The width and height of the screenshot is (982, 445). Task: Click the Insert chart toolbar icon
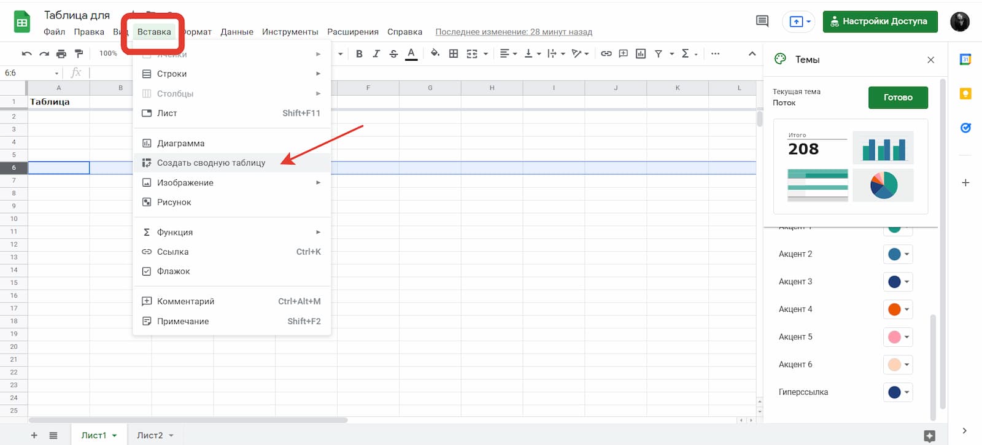641,54
